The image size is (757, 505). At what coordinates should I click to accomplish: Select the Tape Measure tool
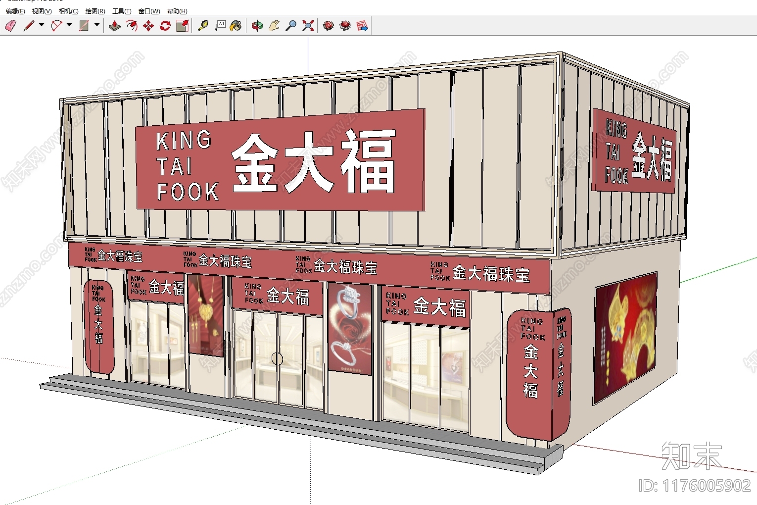[203, 26]
